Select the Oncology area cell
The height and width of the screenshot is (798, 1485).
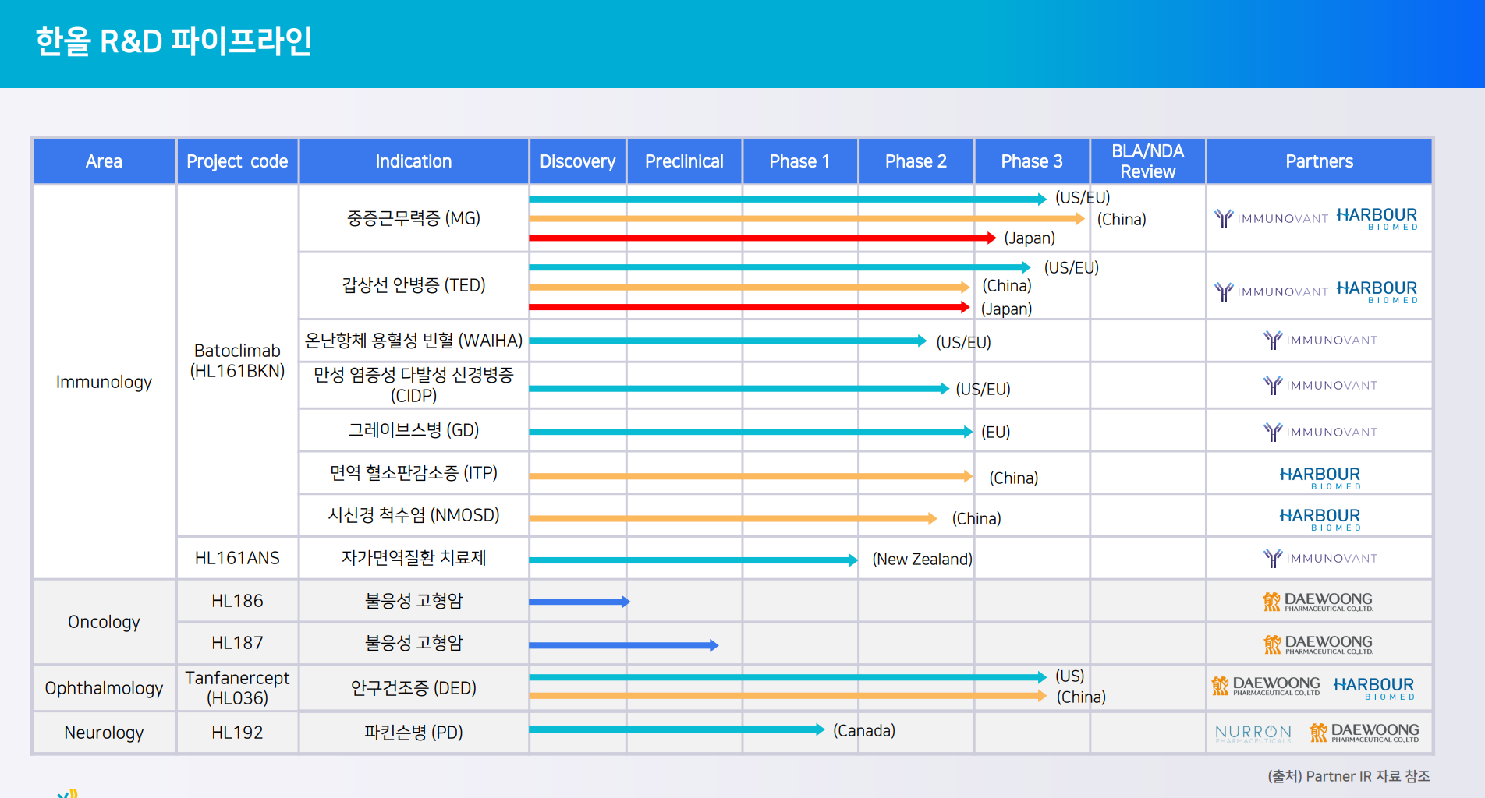104,622
